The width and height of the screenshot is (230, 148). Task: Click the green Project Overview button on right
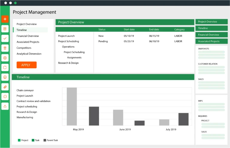[211, 22]
